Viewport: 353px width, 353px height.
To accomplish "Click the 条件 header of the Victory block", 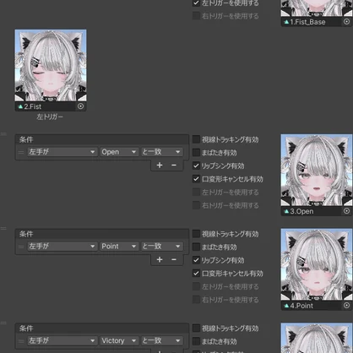I will coord(26,328).
